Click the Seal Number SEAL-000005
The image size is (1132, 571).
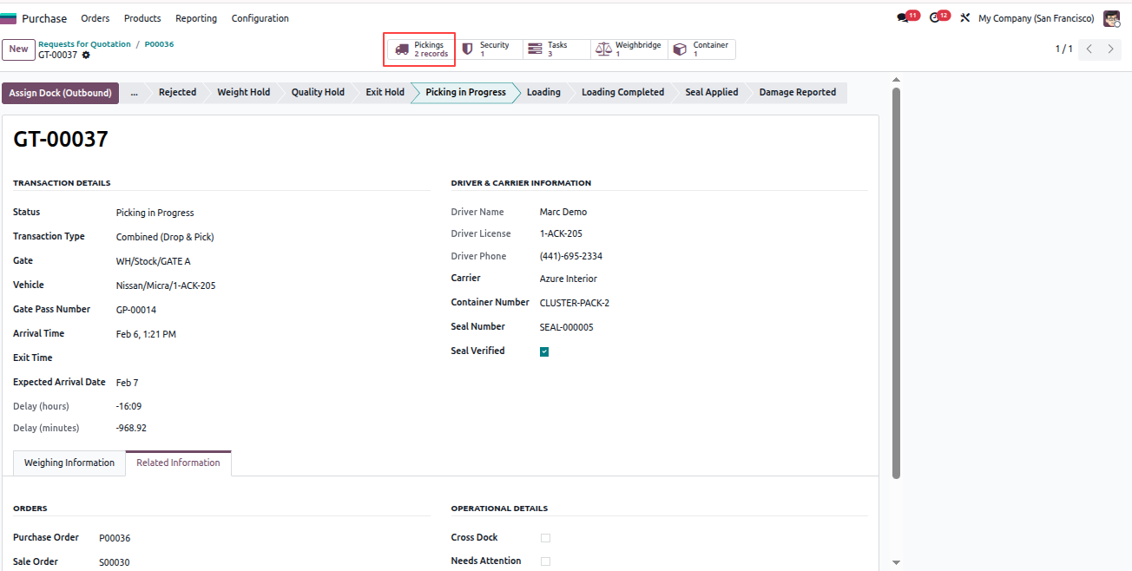click(567, 327)
